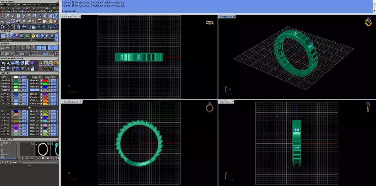Image resolution: width=376 pixels, height=186 pixels.
Task: Open the Looking Down viewport dropdown arrow
Action: (80, 16)
